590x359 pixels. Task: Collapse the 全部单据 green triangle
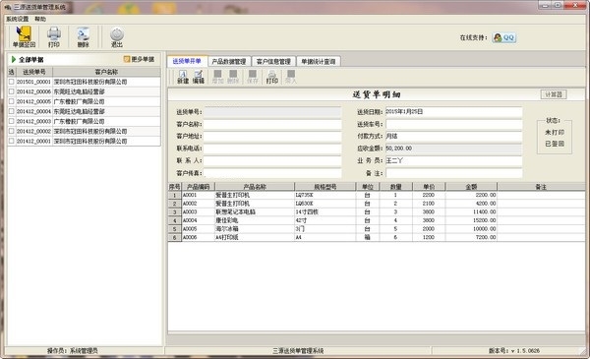point(14,59)
